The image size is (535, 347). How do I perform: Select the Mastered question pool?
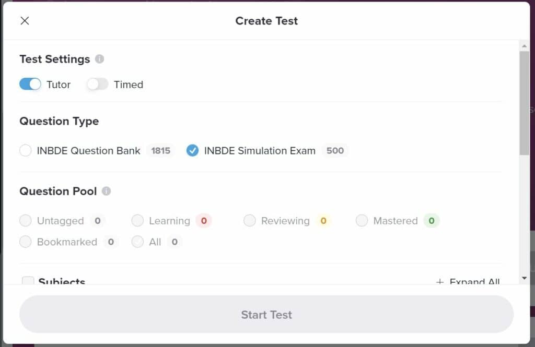[x=362, y=221]
